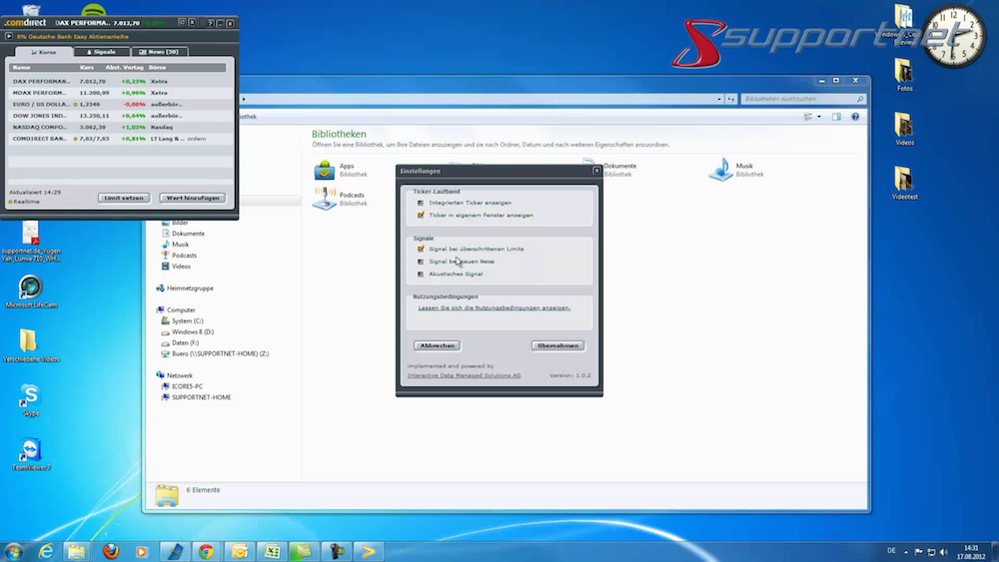Enable 'Integrierten Ticker anzeigen' checkbox

click(x=422, y=203)
